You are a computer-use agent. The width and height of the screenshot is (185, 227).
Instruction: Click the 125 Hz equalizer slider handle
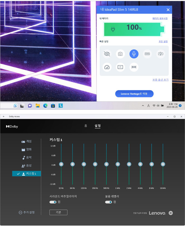pyautogui.click(x=84, y=164)
